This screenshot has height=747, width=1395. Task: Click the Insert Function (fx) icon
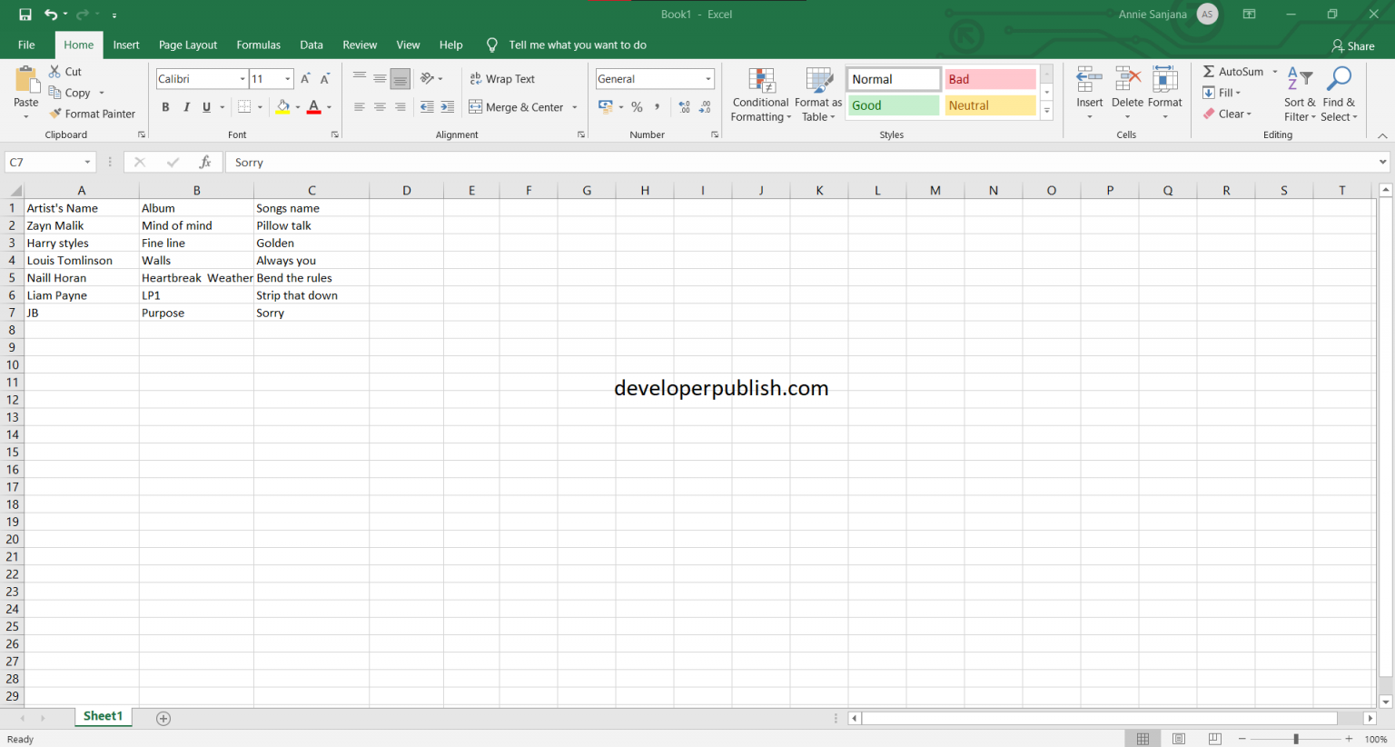point(205,162)
